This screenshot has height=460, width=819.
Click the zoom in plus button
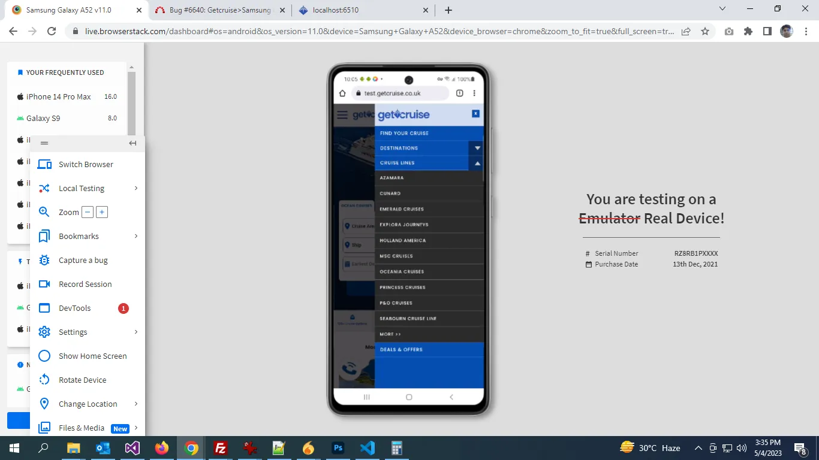point(102,212)
